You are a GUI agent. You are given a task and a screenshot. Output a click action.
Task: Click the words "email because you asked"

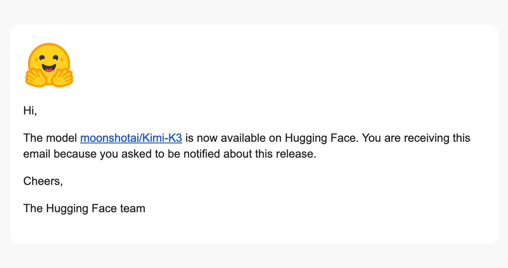[71, 154]
